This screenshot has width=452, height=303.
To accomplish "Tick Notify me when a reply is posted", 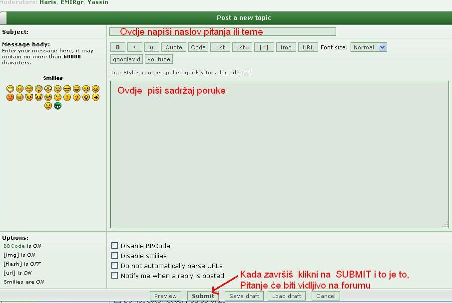I will click(x=115, y=276).
